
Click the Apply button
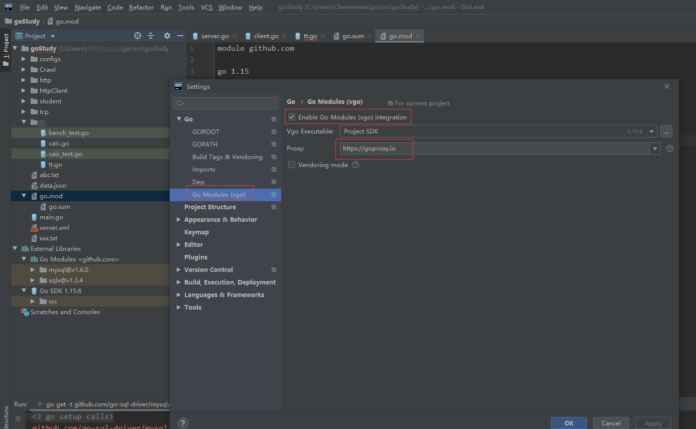(x=653, y=423)
